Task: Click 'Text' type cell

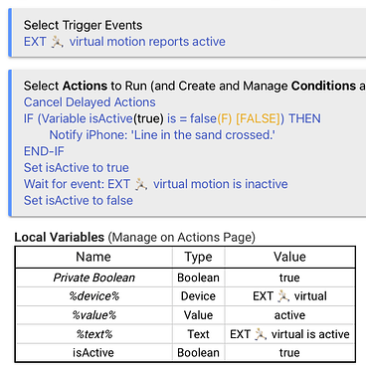Action: pos(198,334)
